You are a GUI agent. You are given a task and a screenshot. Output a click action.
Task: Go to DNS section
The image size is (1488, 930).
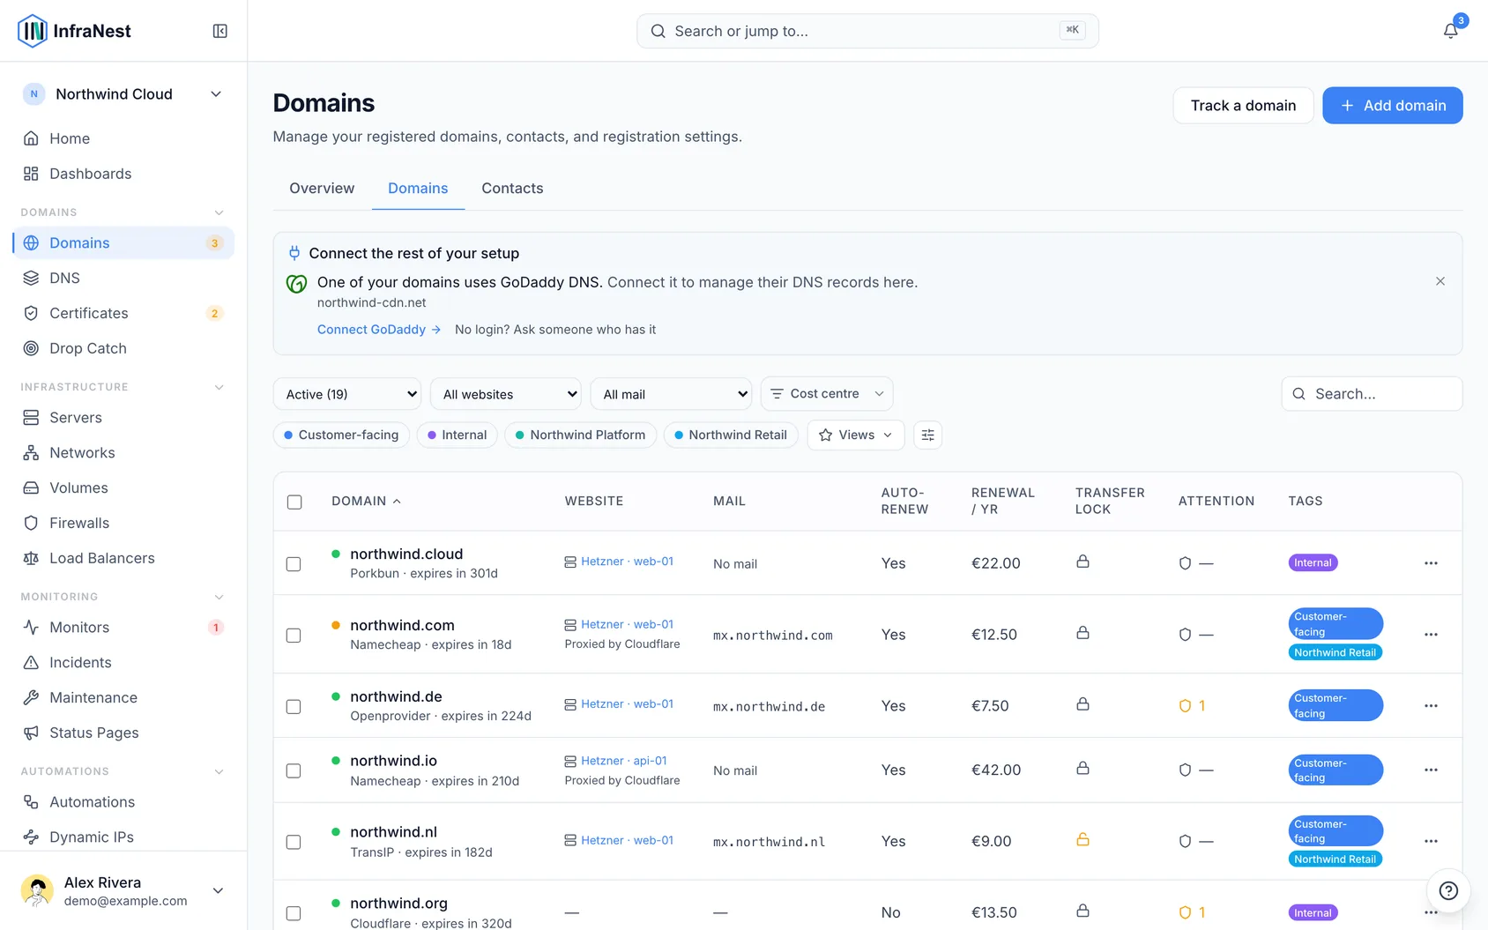pos(123,278)
